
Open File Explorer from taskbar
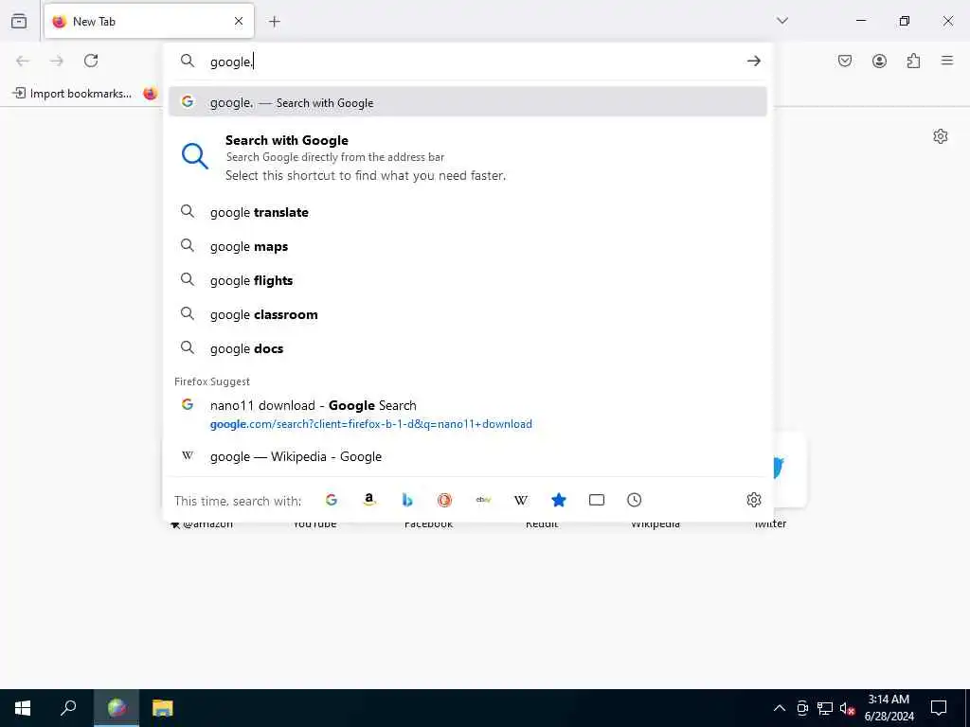(x=163, y=708)
